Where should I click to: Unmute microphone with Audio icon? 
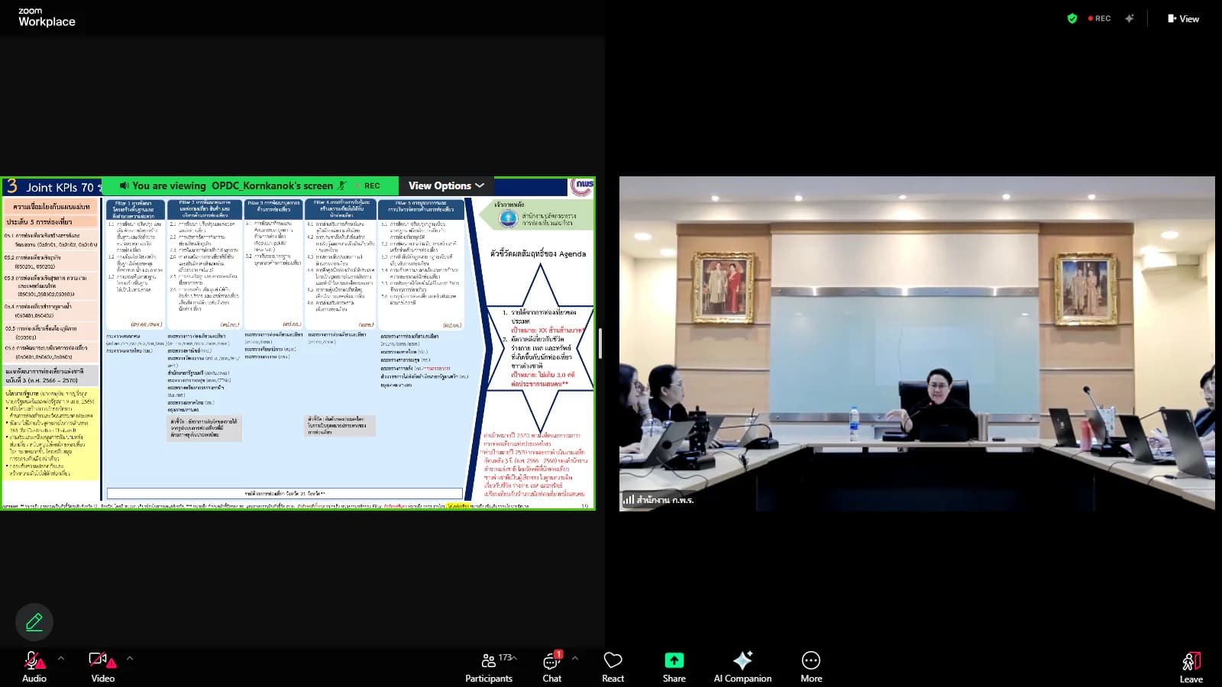point(34,666)
